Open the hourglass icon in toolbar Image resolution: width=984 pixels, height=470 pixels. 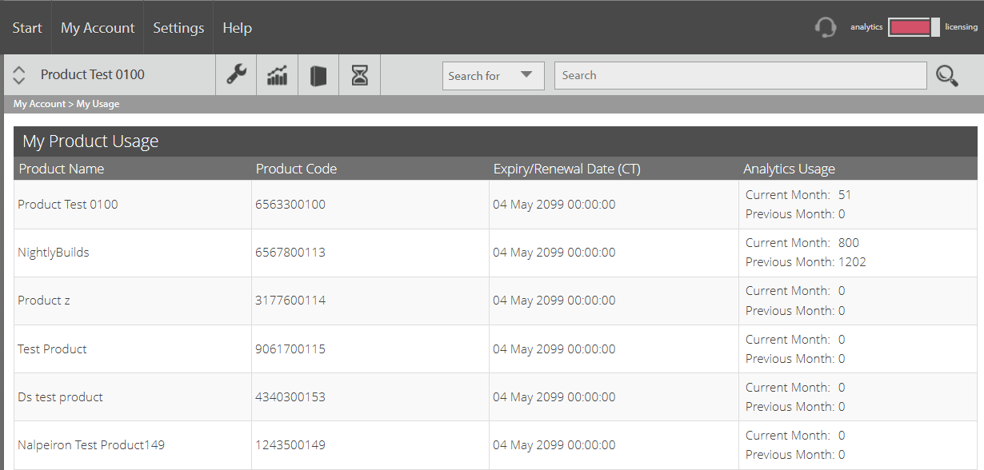coord(360,75)
